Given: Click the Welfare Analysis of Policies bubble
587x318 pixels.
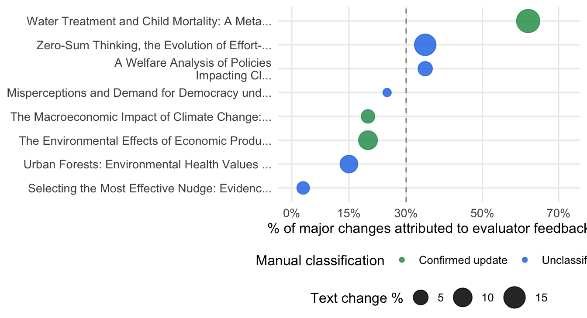Looking at the screenshot, I should [425, 68].
